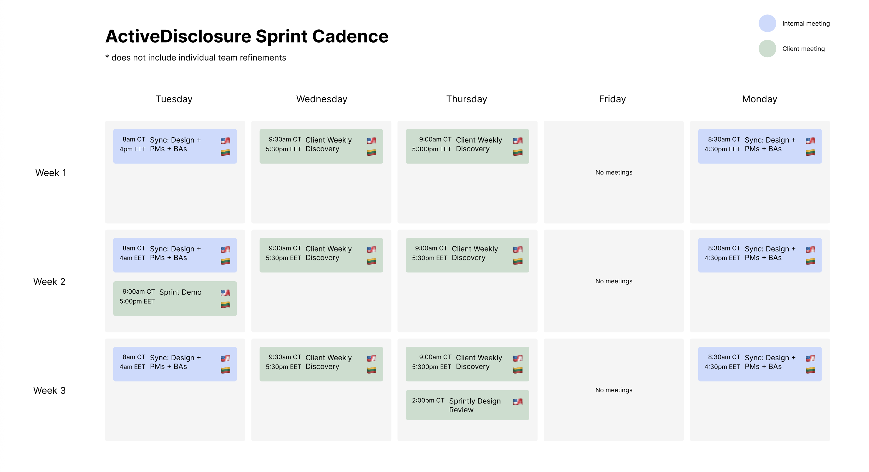
Task: Click US flag on Week 1 Monday Sync card
Action: click(x=810, y=140)
